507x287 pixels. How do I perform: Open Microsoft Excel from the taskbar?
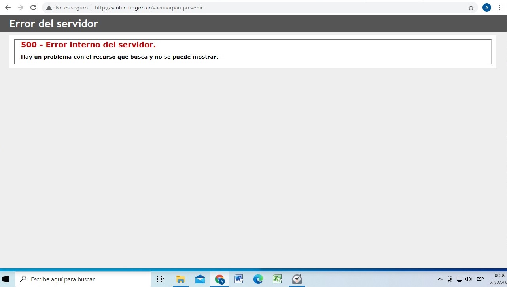point(277,279)
